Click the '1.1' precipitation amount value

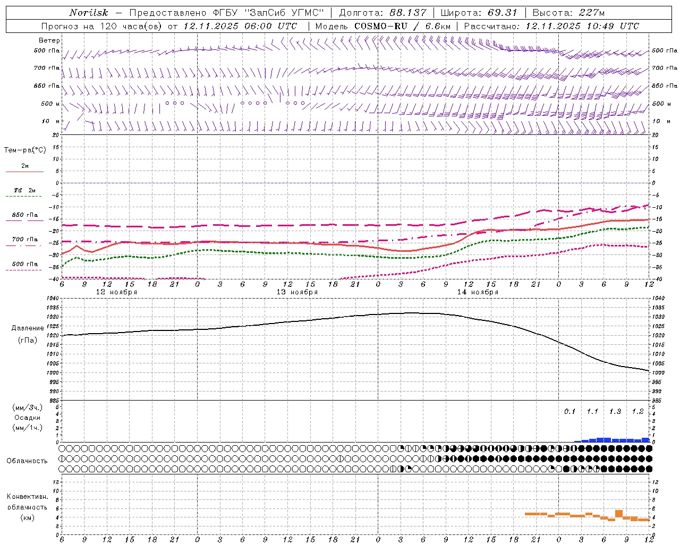tap(592, 412)
